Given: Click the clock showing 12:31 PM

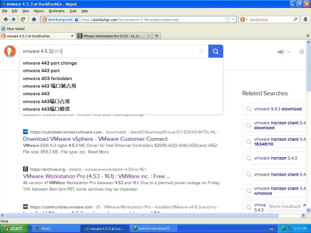Looking at the screenshot, I should [x=299, y=229].
